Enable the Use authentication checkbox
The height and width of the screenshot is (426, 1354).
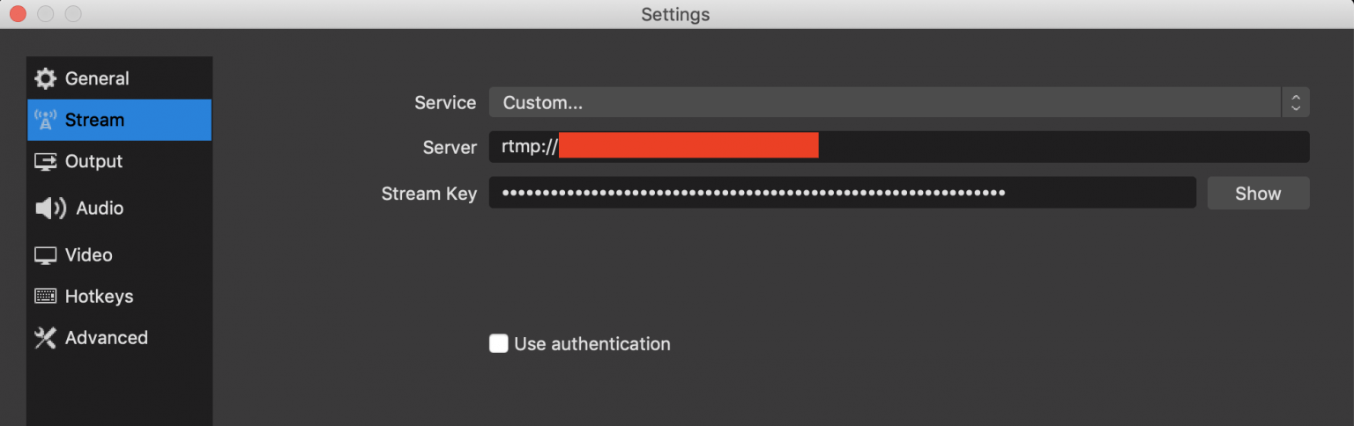point(499,343)
